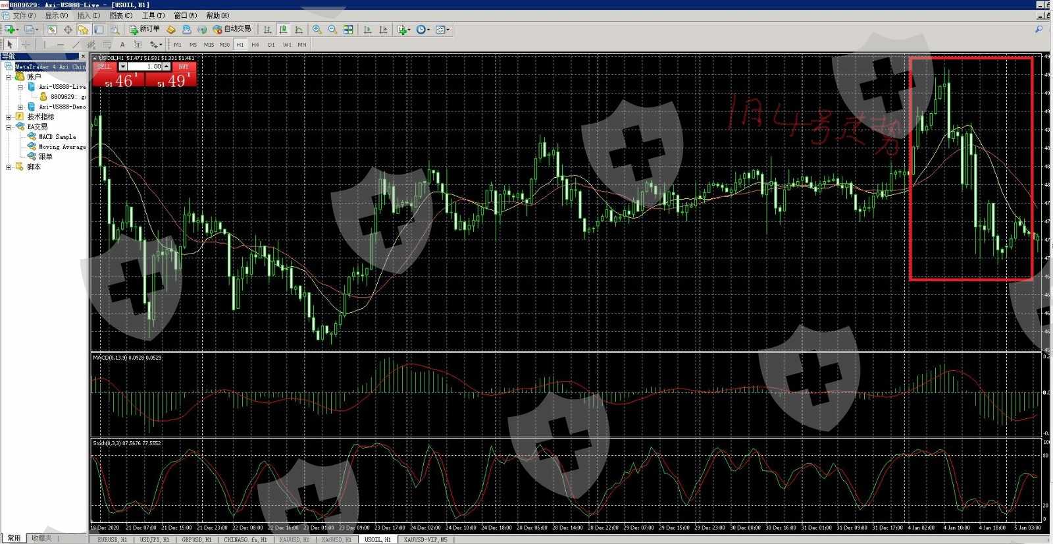Open the 图表 menu
Image resolution: width=1053 pixels, height=544 pixels.
[x=120, y=15]
